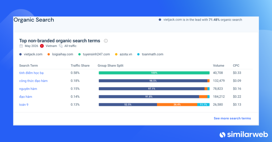Click the 98.5% share bar segment
This screenshot has height=142, width=272.
(153, 81)
